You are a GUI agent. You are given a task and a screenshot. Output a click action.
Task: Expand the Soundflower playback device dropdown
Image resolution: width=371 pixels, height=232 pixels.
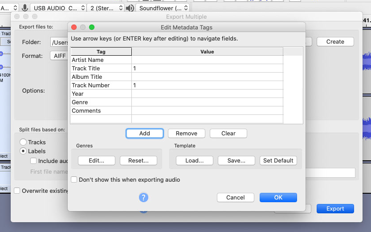[162, 8]
